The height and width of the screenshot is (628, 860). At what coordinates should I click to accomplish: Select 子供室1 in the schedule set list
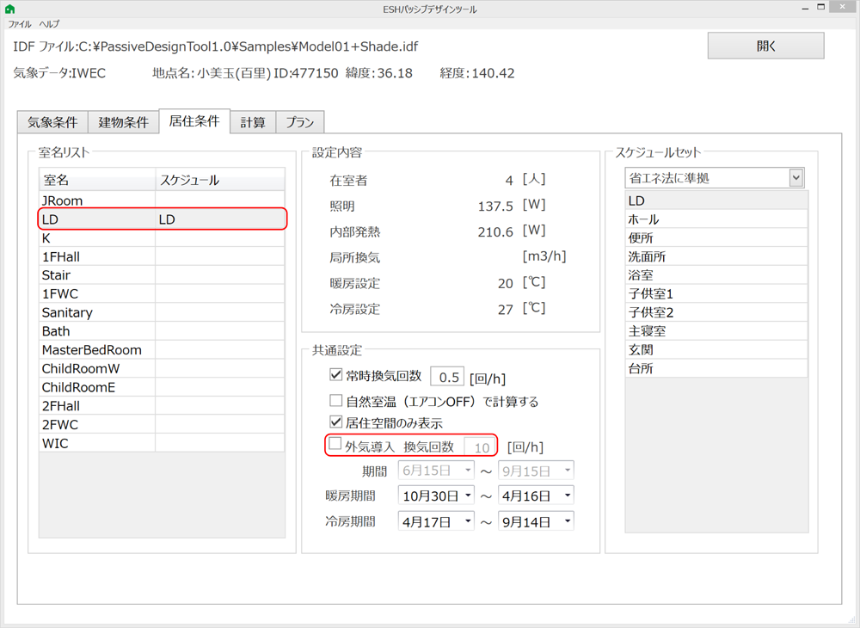[716, 294]
